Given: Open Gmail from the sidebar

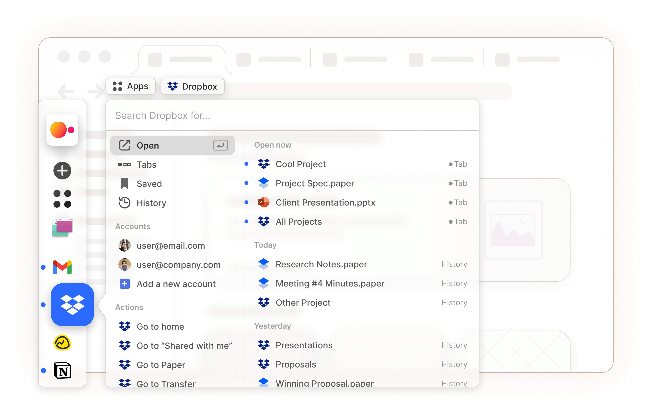Looking at the screenshot, I should pyautogui.click(x=62, y=267).
